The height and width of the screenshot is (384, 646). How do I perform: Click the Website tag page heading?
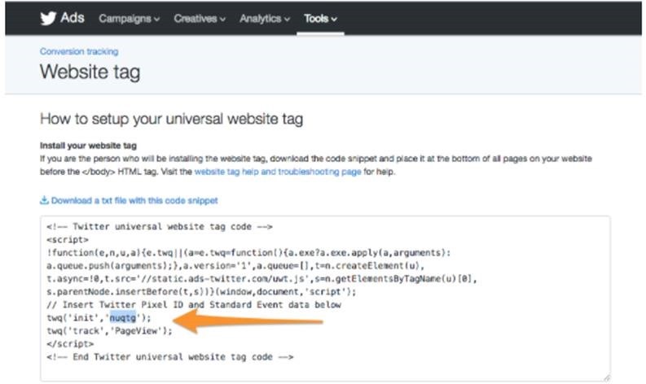[90, 72]
